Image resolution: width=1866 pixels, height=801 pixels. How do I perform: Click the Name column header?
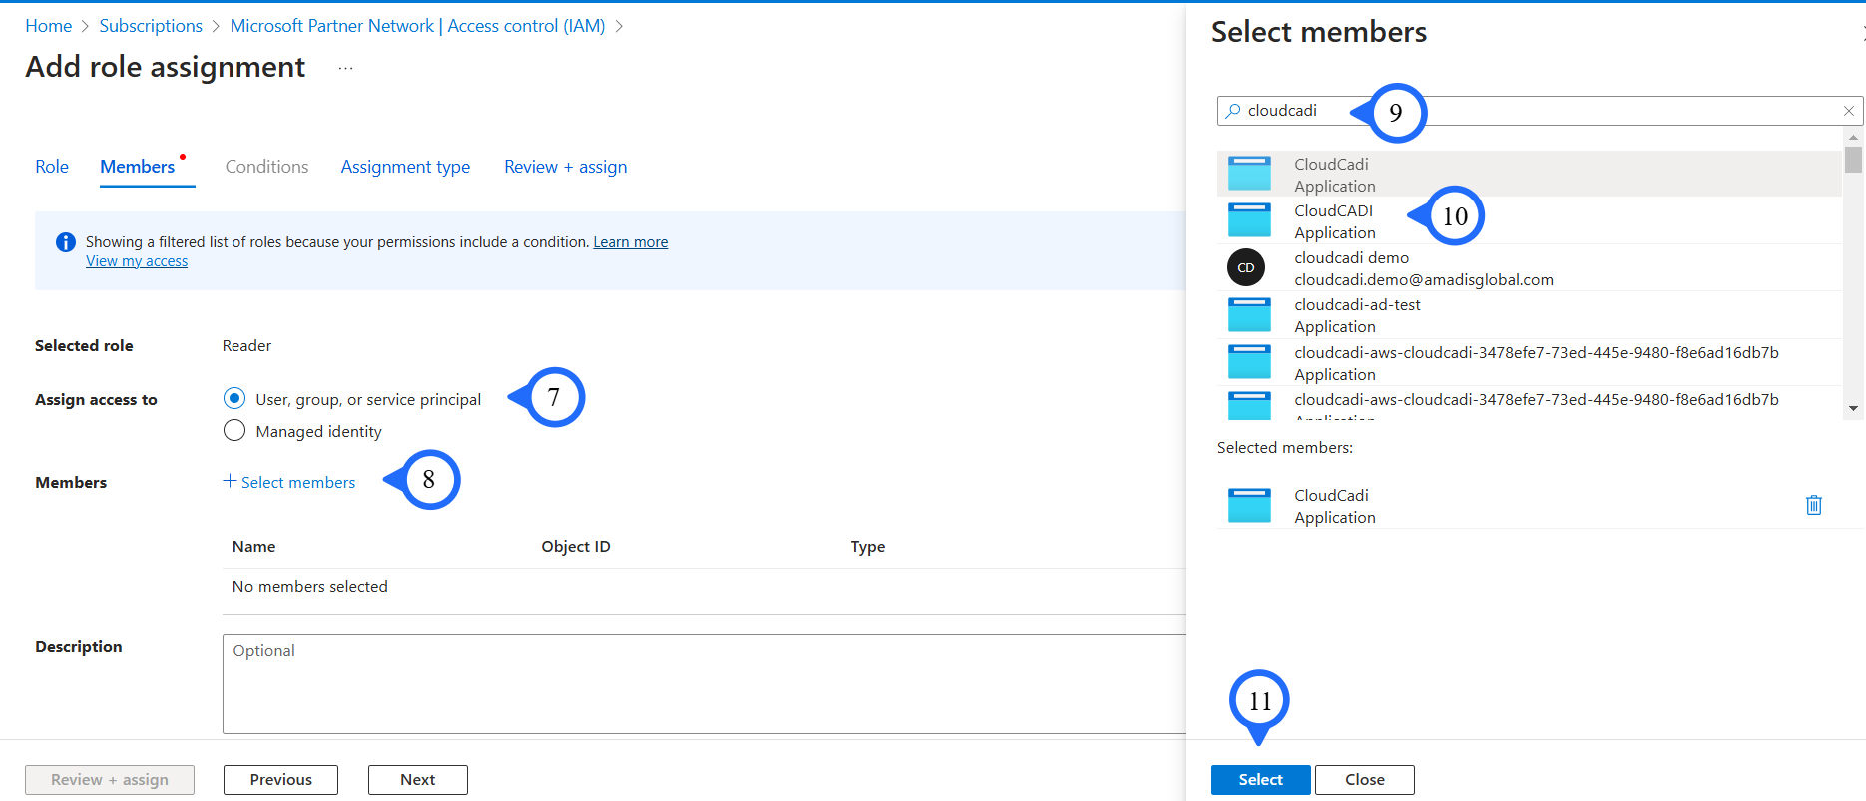pos(253,547)
